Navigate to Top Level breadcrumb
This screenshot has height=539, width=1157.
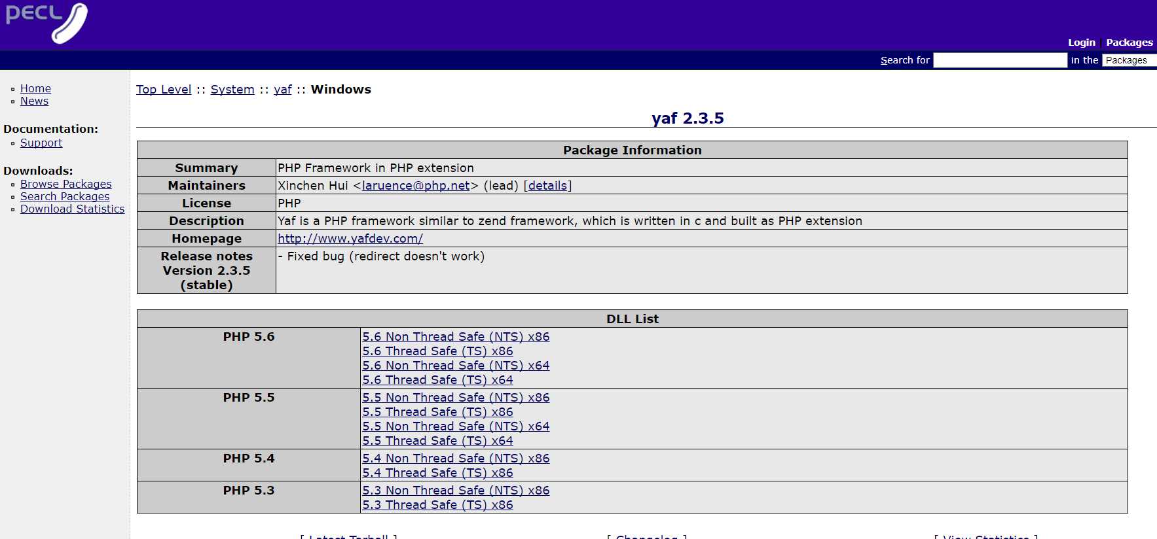[x=164, y=90]
